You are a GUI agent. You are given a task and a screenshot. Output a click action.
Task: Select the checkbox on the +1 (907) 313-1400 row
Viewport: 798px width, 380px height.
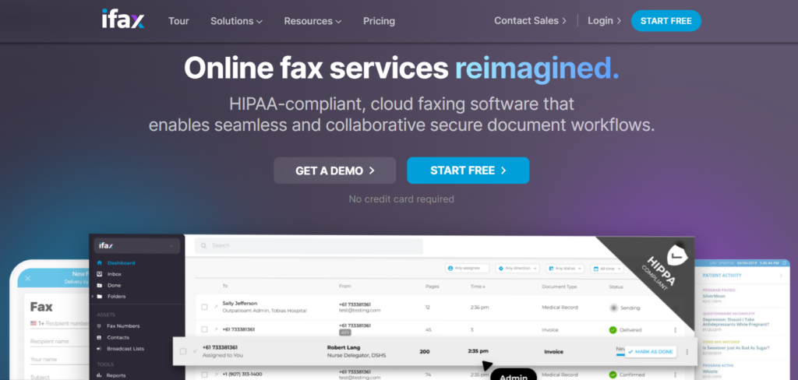pyautogui.click(x=204, y=375)
